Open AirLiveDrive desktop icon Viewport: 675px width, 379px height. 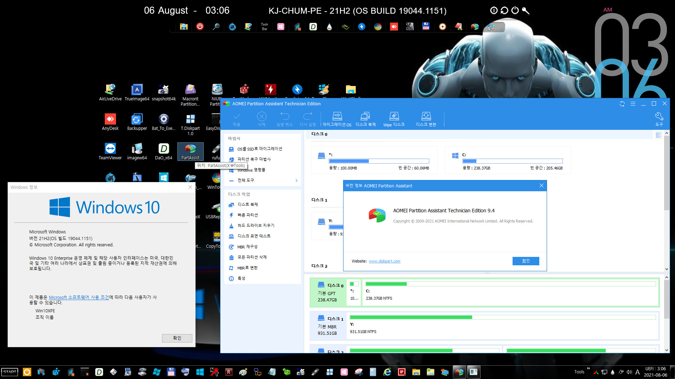click(110, 93)
